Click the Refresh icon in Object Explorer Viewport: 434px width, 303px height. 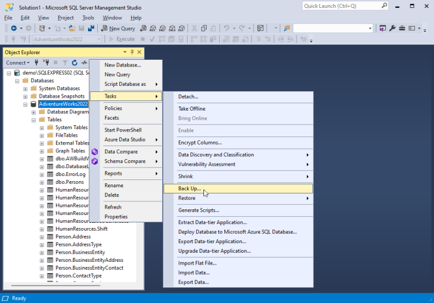[x=75, y=63]
